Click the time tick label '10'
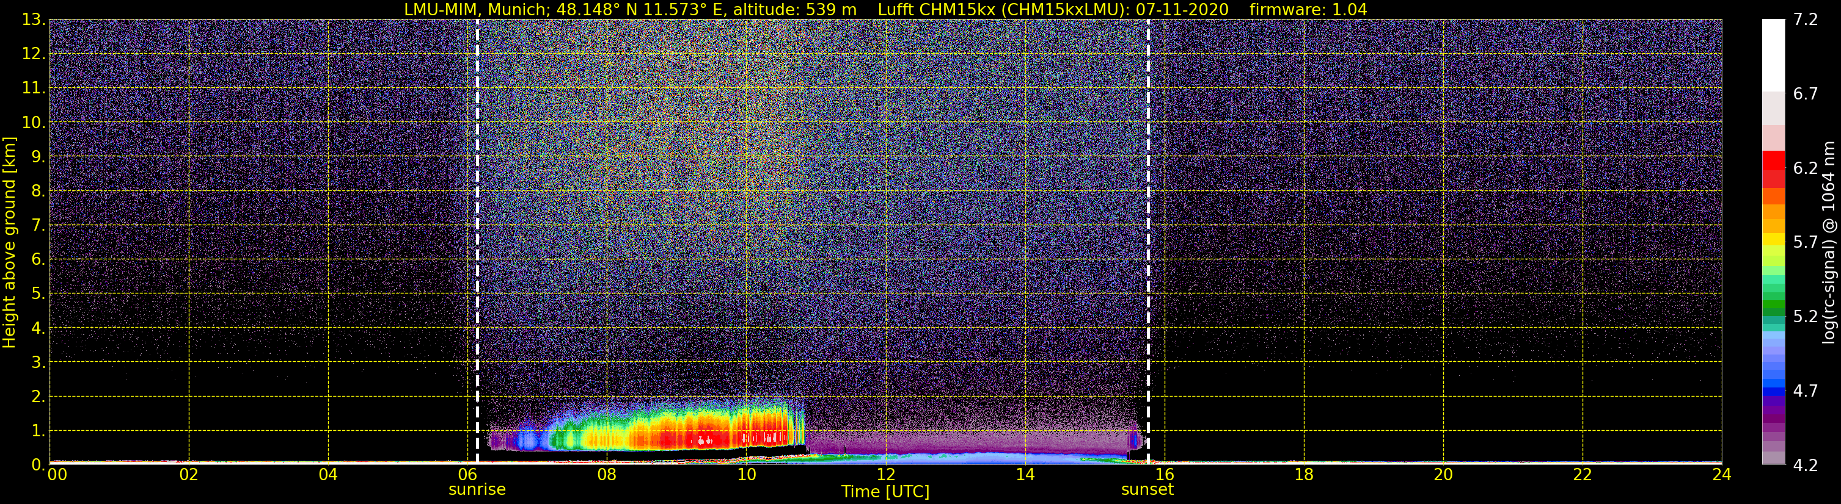The height and width of the screenshot is (504, 1841). 746,475
